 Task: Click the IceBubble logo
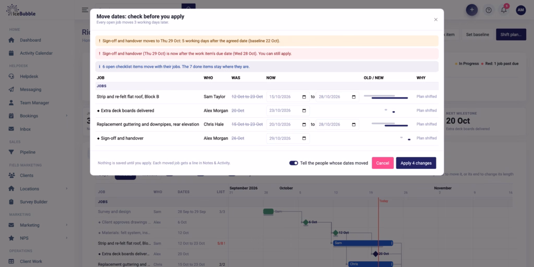tap(21, 10)
